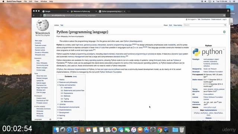Open Downloads folder in dock
The width and height of the screenshot is (238, 134).
click(x=175, y=130)
